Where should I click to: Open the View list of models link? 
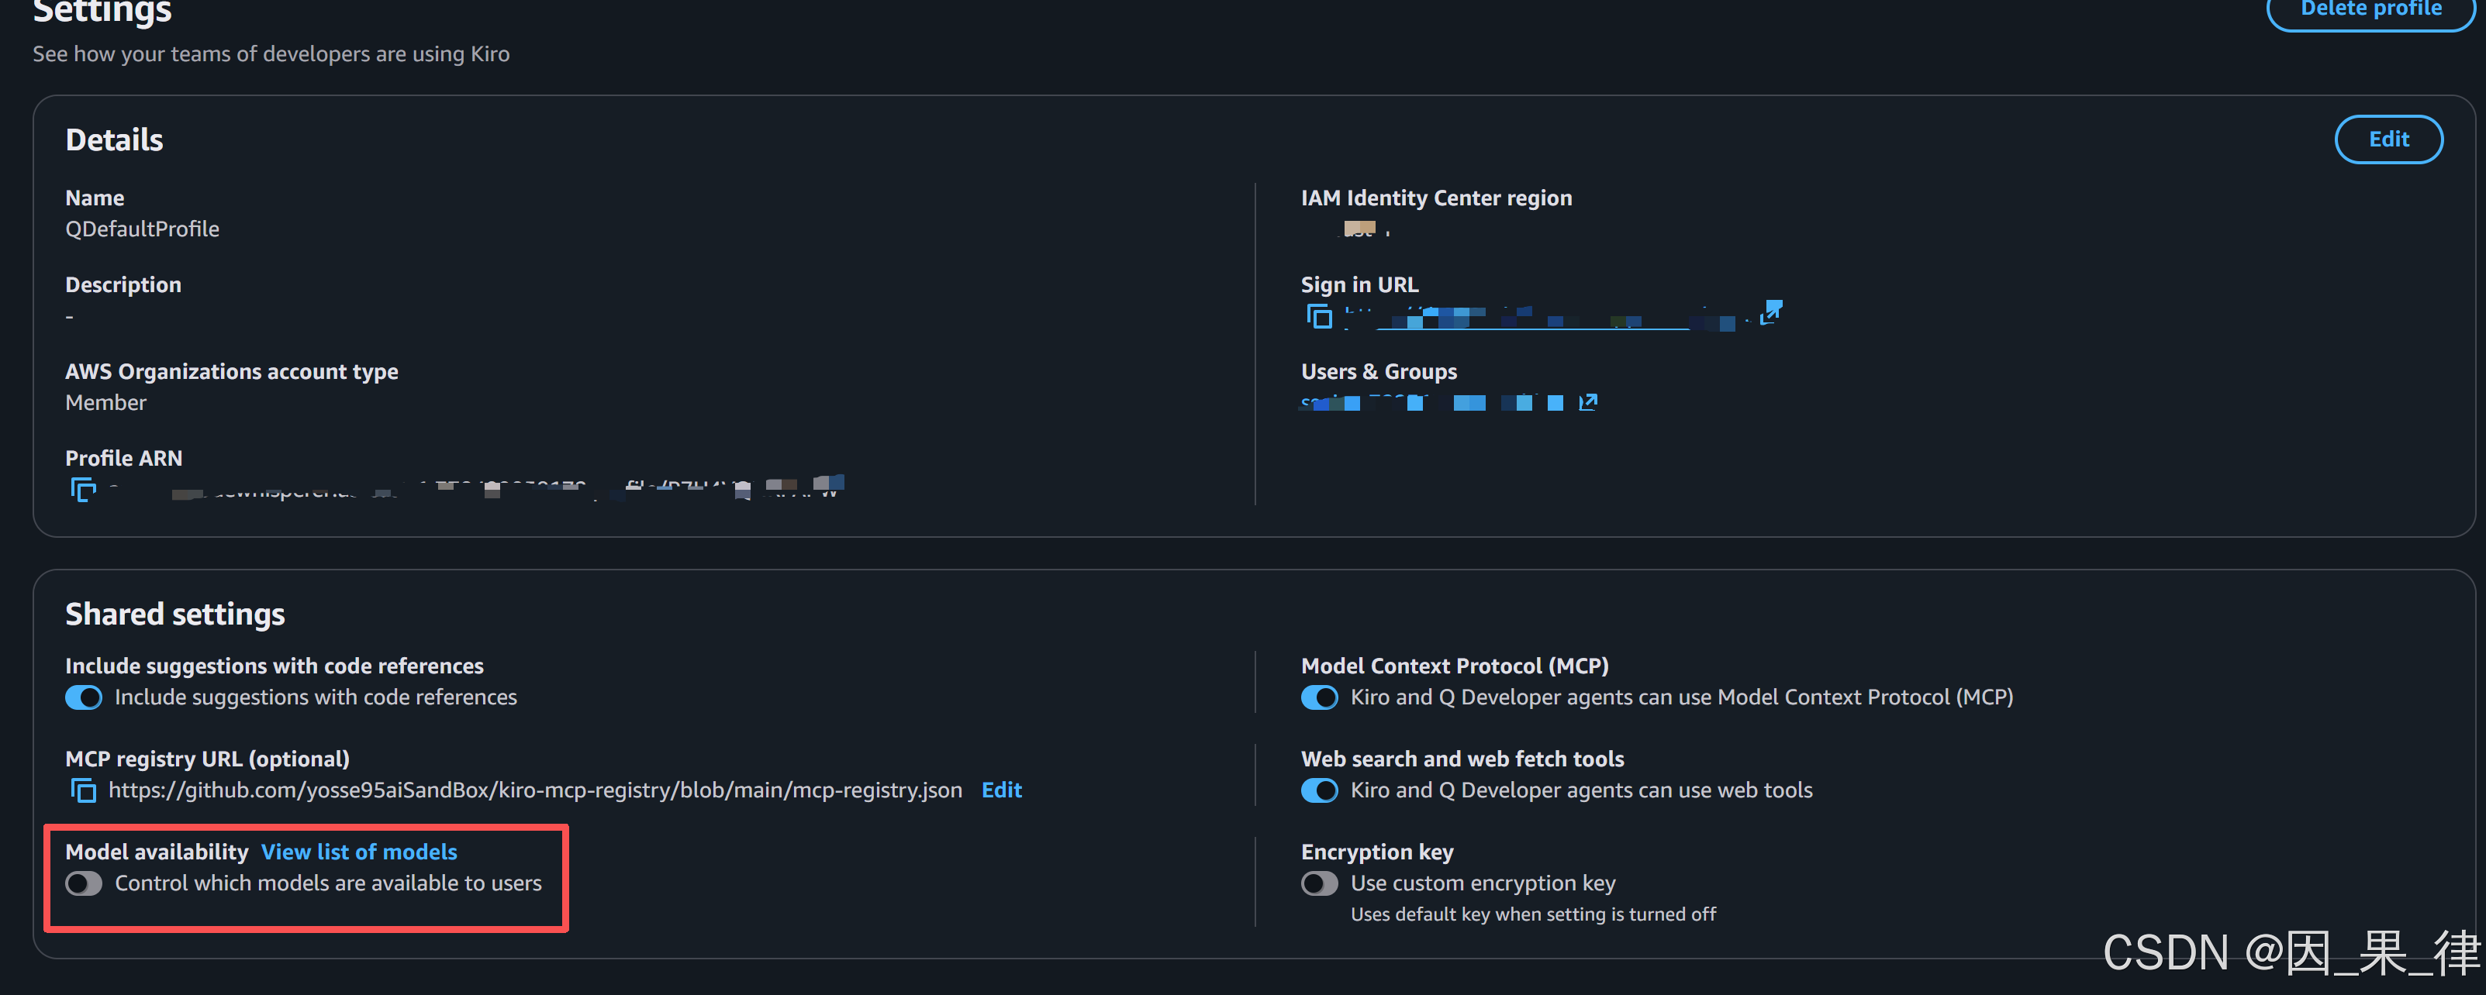pos(359,852)
